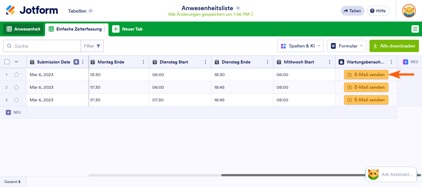The image size is (422, 187).
Task: Open the Ask Assistant chat
Action: point(391,174)
